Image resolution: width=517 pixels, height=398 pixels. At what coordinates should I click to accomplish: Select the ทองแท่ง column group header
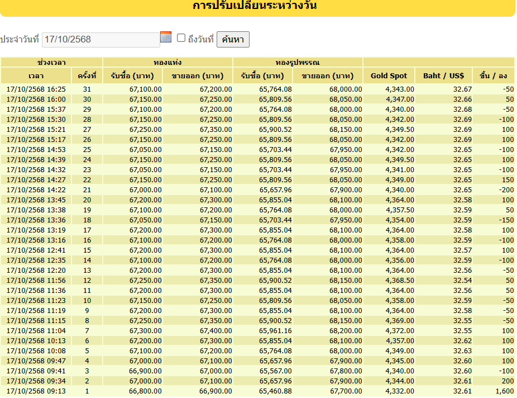pyautogui.click(x=167, y=63)
